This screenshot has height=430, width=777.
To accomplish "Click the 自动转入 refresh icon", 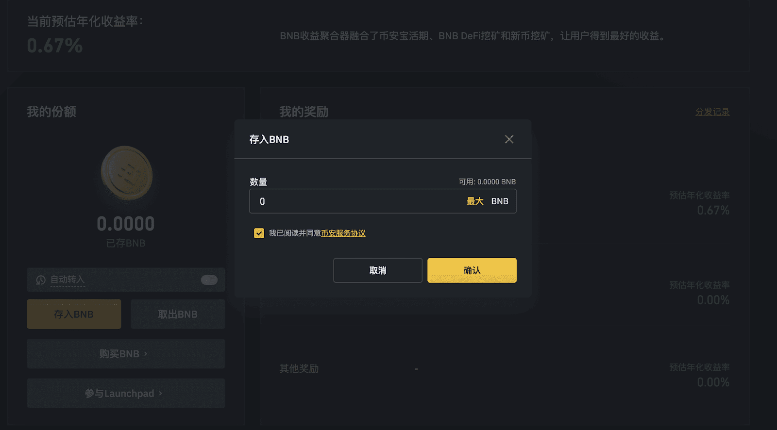I will point(41,280).
